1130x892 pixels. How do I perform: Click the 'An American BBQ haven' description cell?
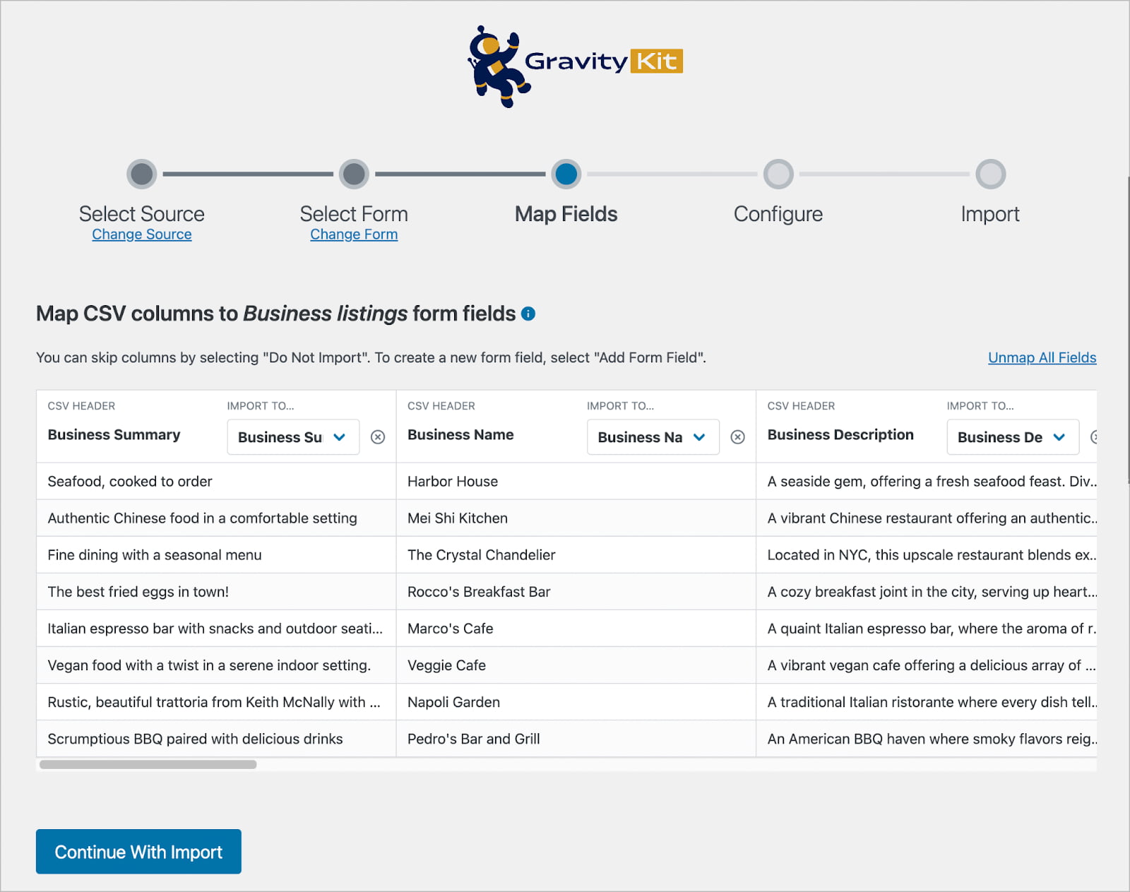coord(927,739)
